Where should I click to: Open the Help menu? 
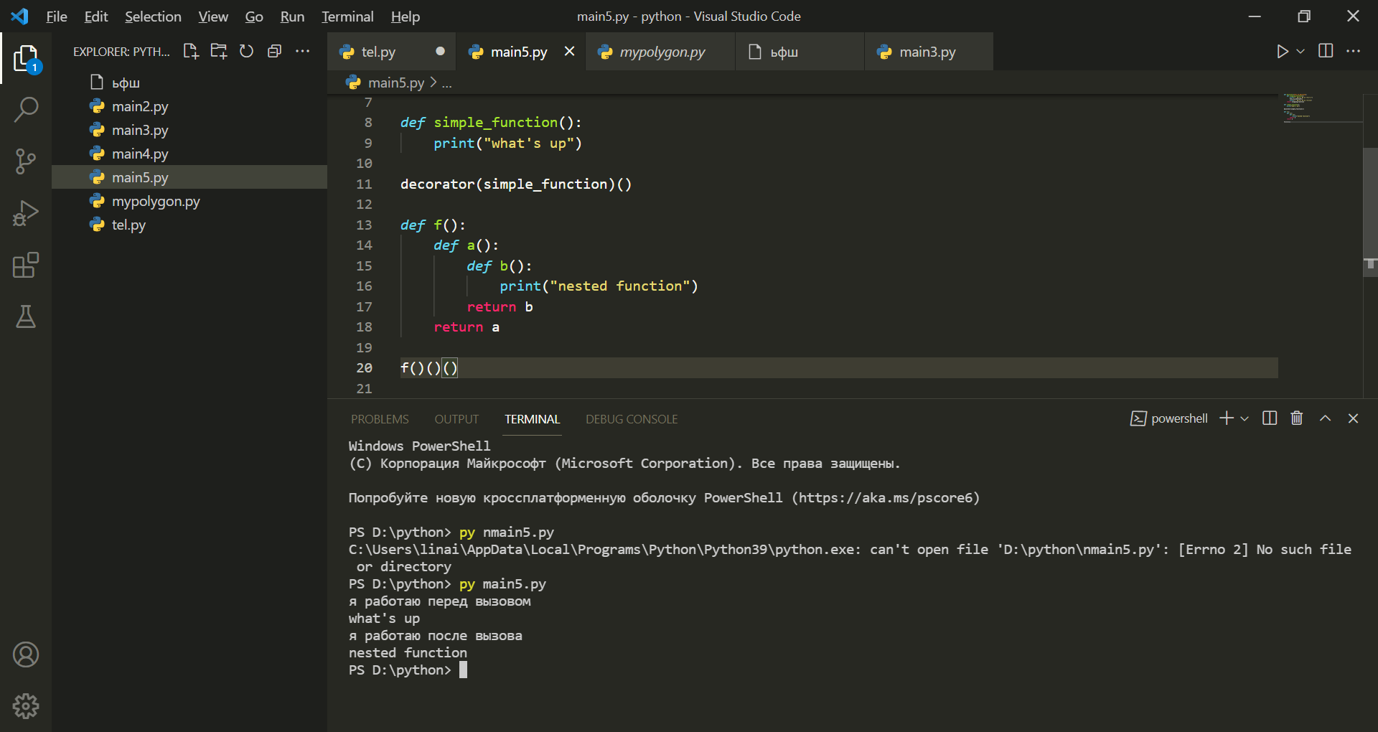[406, 17]
